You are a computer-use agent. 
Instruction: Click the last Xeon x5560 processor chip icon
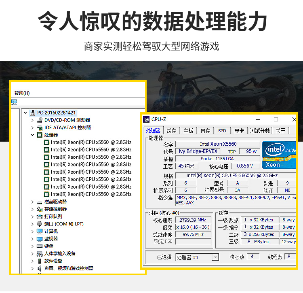tap(46, 194)
